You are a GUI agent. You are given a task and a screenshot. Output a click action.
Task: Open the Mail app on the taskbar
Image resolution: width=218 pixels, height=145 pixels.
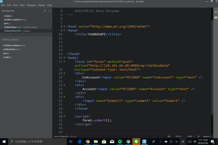pyautogui.click(x=112, y=141)
